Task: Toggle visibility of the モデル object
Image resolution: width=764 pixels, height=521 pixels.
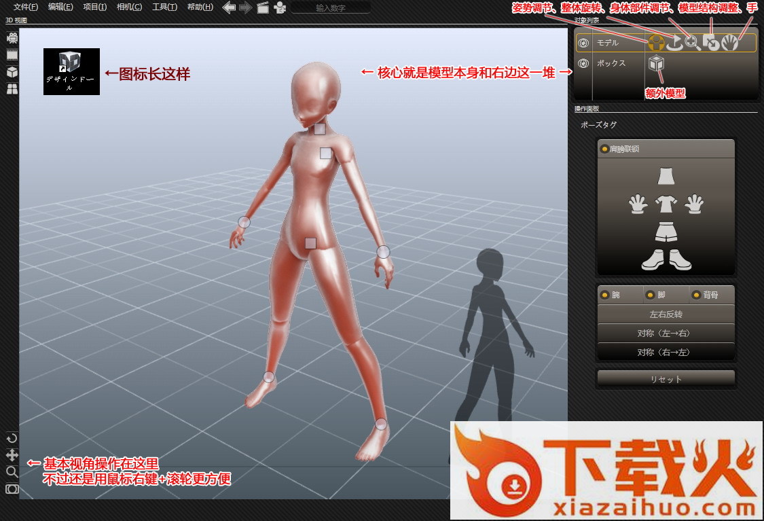Action: [583, 43]
